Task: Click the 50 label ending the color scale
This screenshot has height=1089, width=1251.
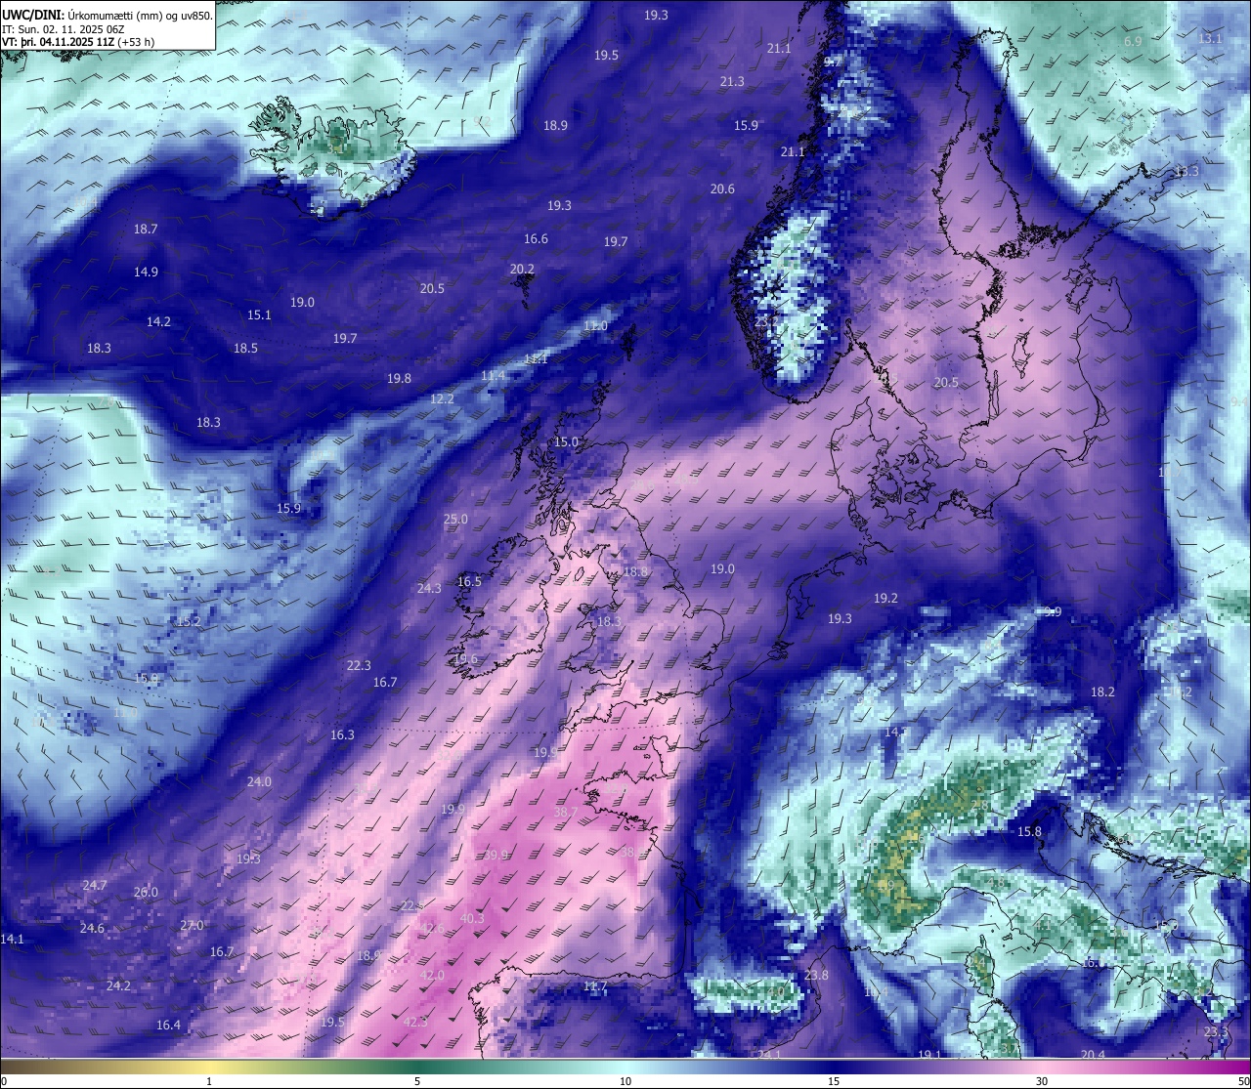Action: tap(1242, 1081)
